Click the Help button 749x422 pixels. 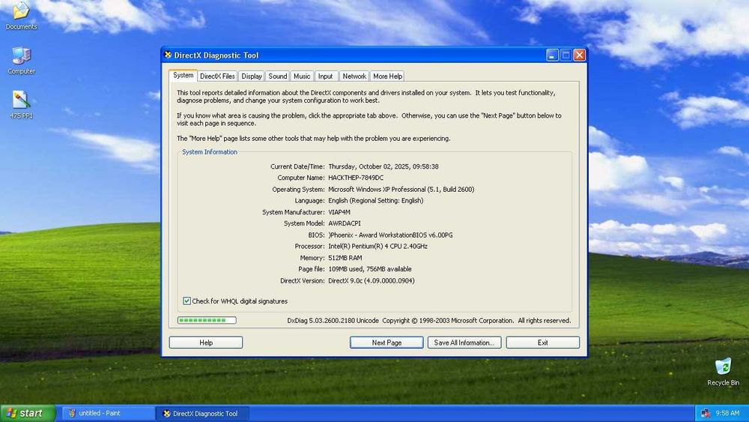pyautogui.click(x=206, y=343)
